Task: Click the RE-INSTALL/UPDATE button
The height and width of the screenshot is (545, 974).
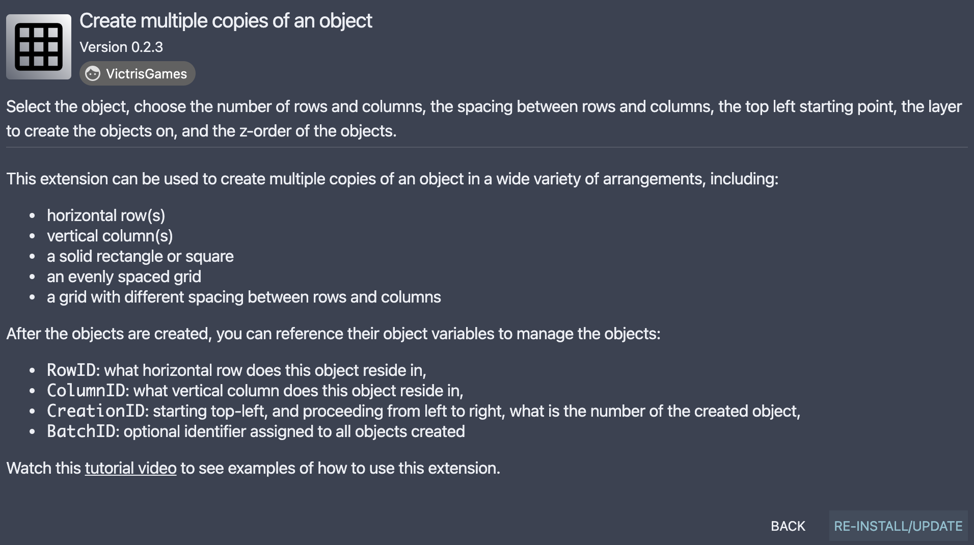Action: [898, 526]
